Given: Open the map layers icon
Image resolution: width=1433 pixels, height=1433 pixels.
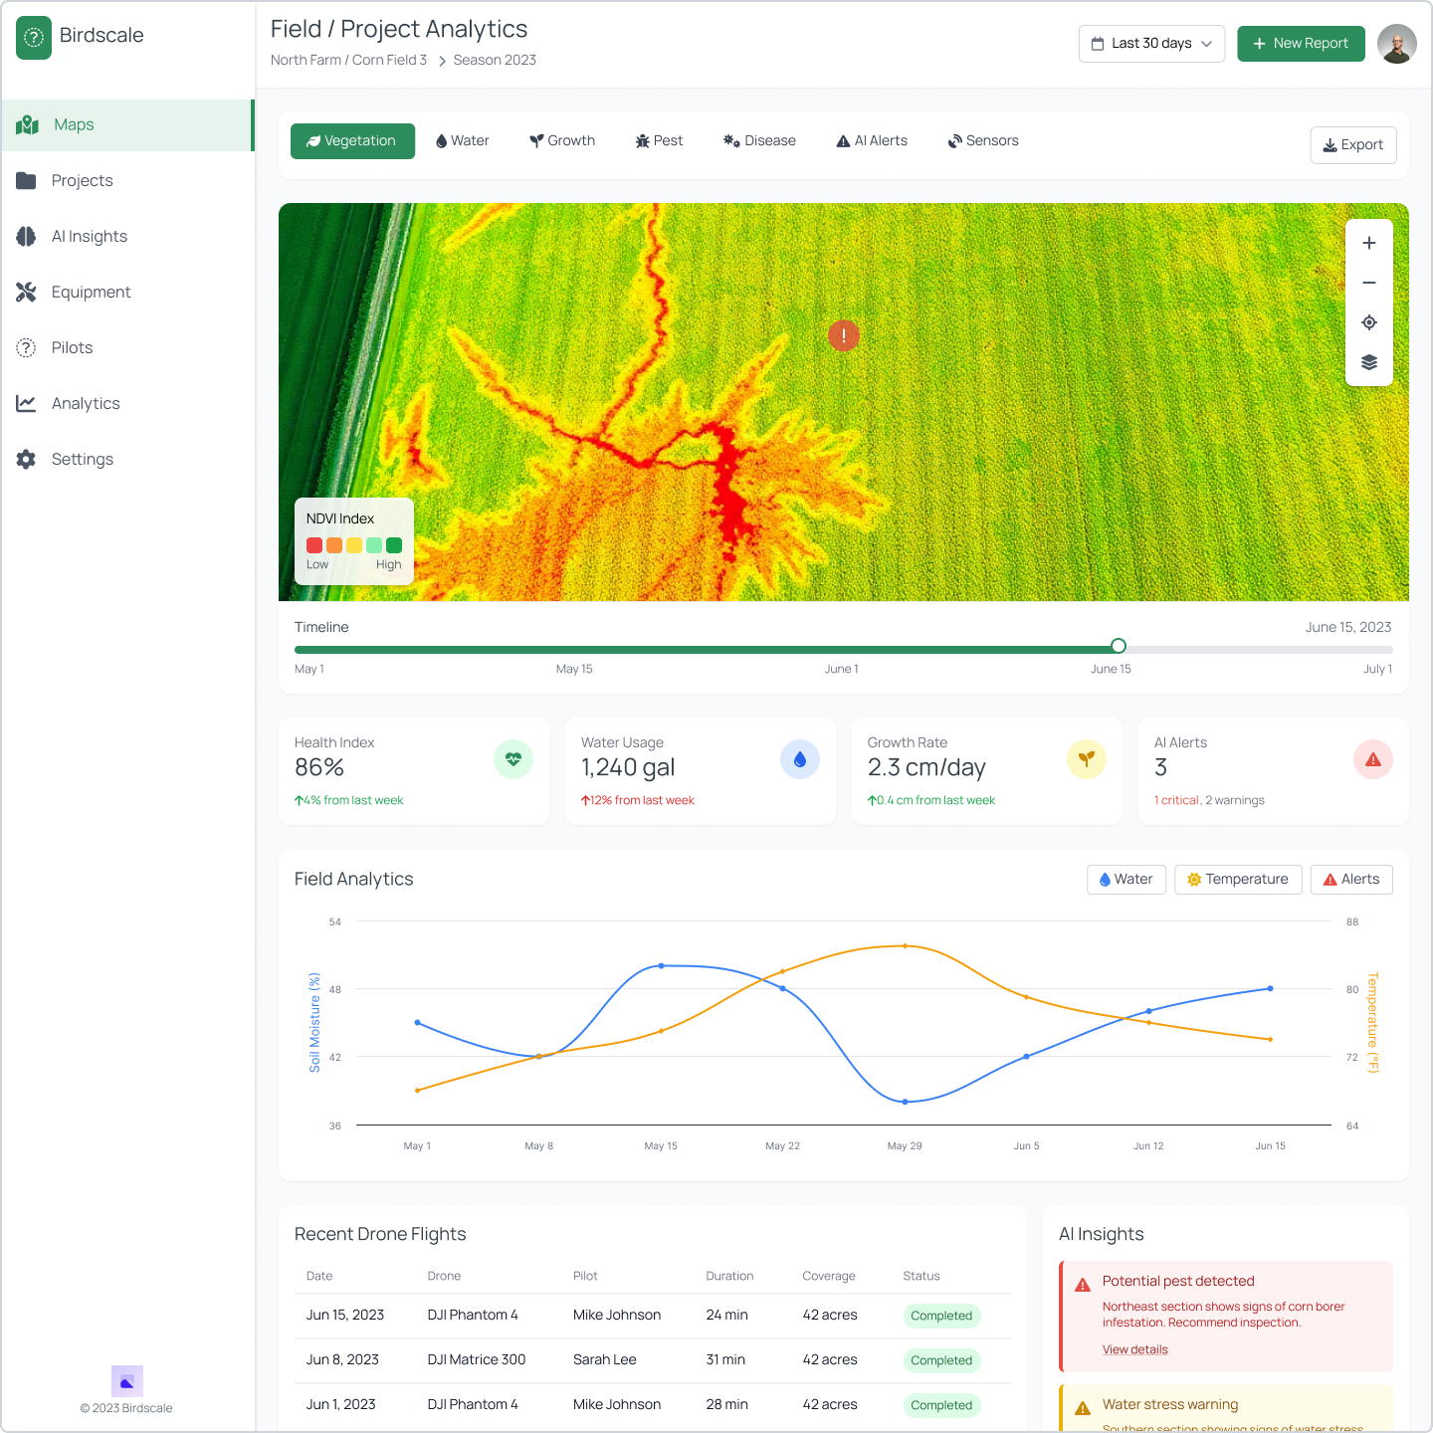Looking at the screenshot, I should tap(1369, 362).
